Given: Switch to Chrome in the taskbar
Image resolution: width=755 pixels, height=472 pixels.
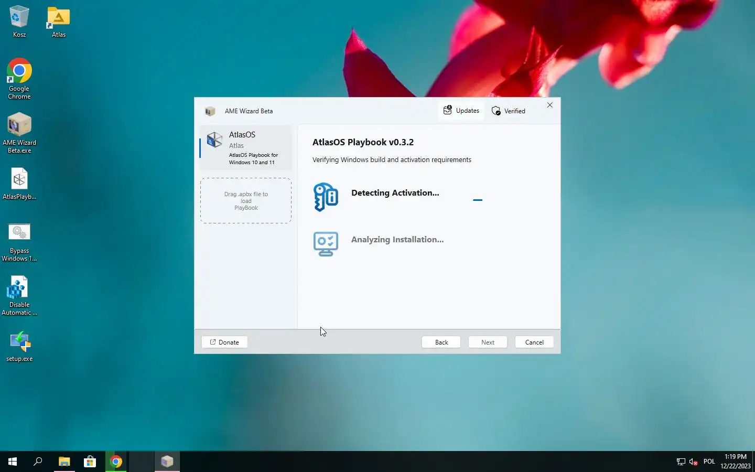Looking at the screenshot, I should click(x=116, y=462).
